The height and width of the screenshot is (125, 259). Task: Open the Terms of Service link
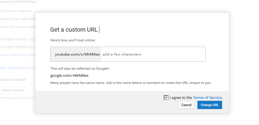207,98
